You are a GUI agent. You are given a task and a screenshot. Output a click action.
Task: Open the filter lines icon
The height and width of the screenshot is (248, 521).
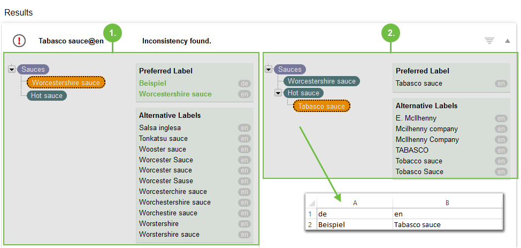(489, 41)
